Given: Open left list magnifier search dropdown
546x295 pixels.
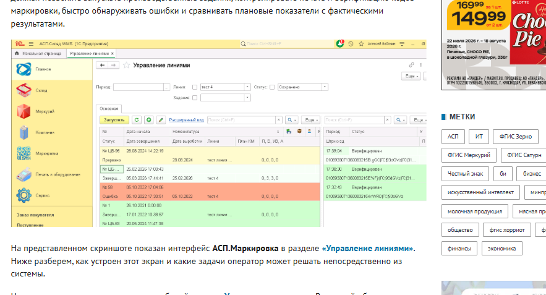Looking at the screenshot, I should (291, 120).
